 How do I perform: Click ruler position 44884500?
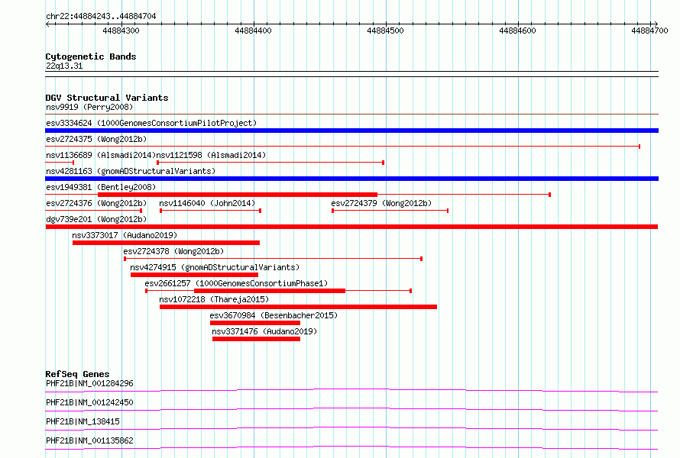pyautogui.click(x=386, y=31)
